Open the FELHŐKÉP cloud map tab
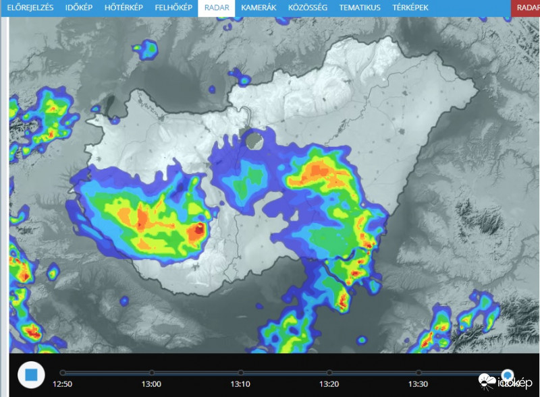540x397 pixels. click(173, 8)
